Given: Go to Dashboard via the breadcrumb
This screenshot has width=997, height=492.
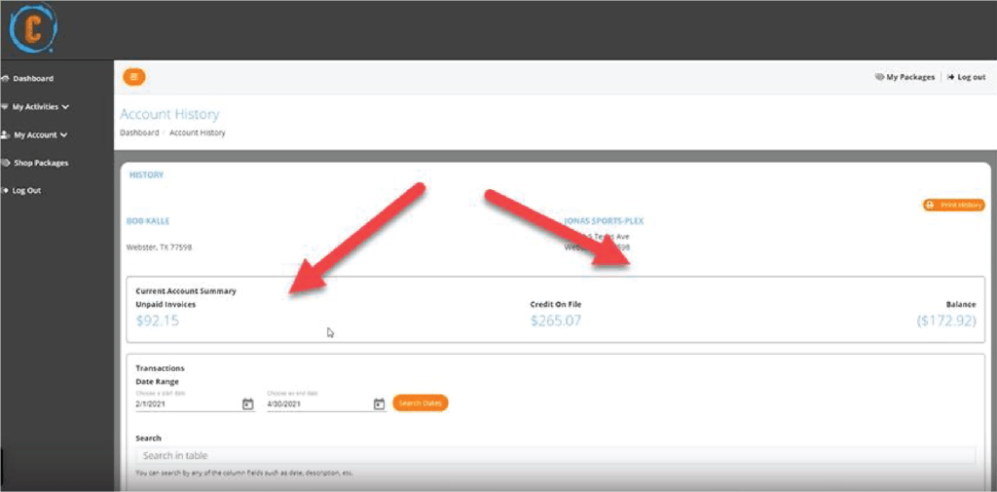Looking at the screenshot, I should (139, 133).
